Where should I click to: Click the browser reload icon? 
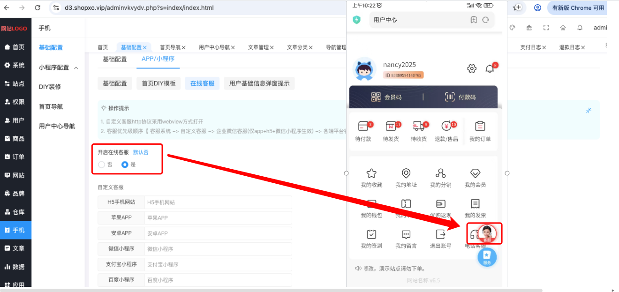coord(38,8)
